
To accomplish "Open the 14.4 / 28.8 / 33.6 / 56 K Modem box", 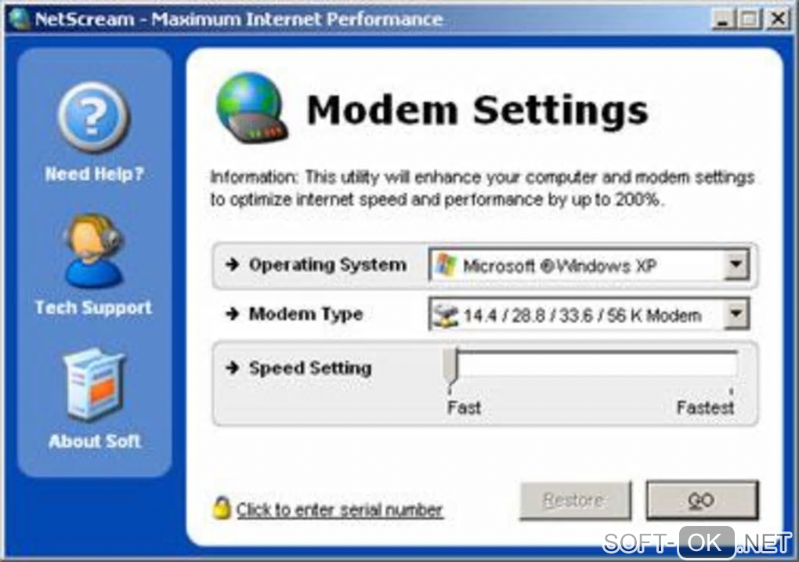I will pos(589,314).
